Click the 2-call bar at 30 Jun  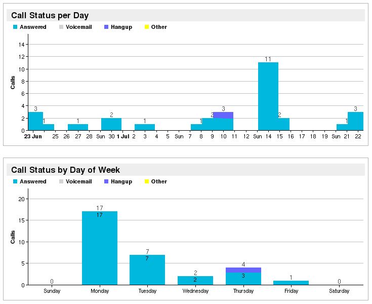point(111,124)
